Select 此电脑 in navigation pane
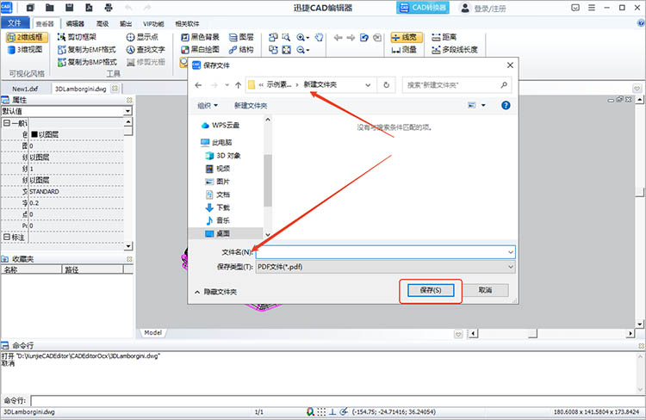 pyautogui.click(x=217, y=143)
